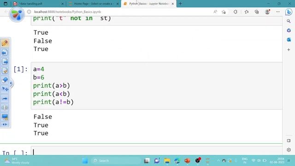This screenshot has width=295, height=166.
Task: Go to next page in floating toolbar
Action: coord(5,61)
